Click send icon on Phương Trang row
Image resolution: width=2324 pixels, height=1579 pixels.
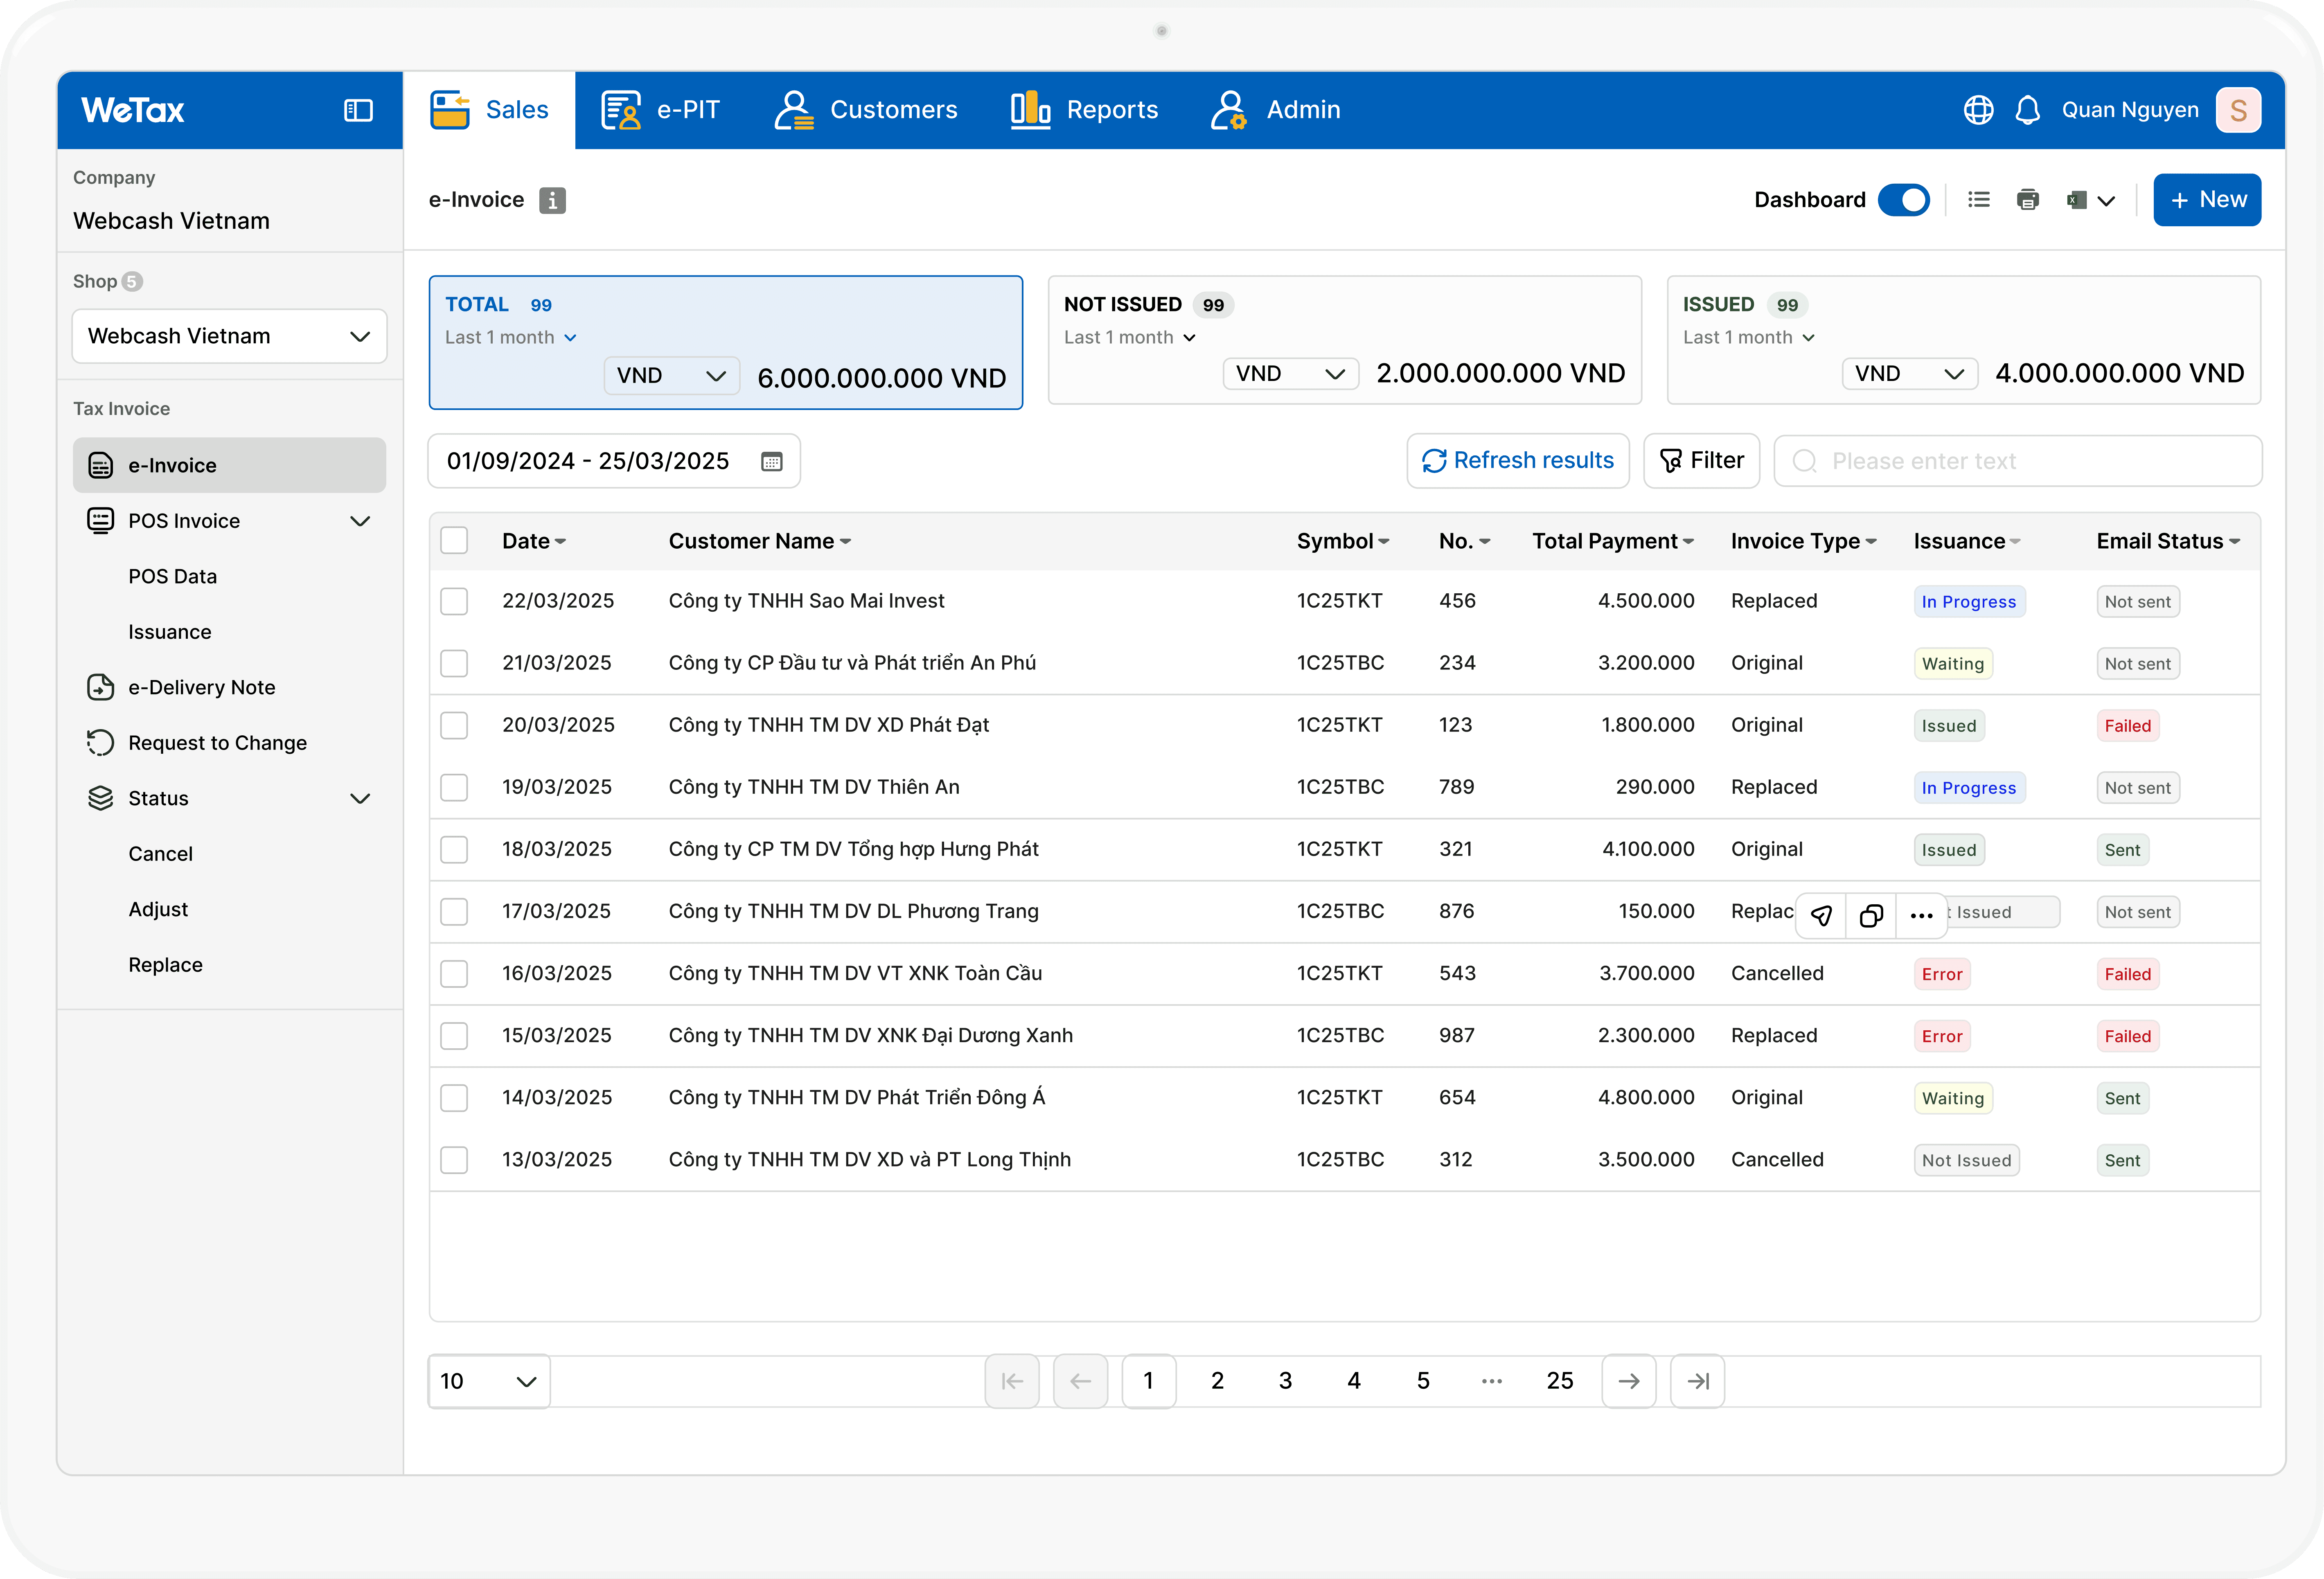coord(1821,915)
